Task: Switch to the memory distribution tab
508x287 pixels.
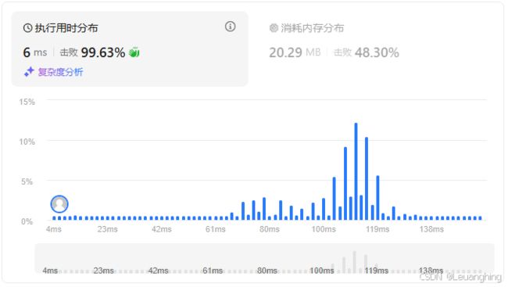Action: (x=334, y=41)
